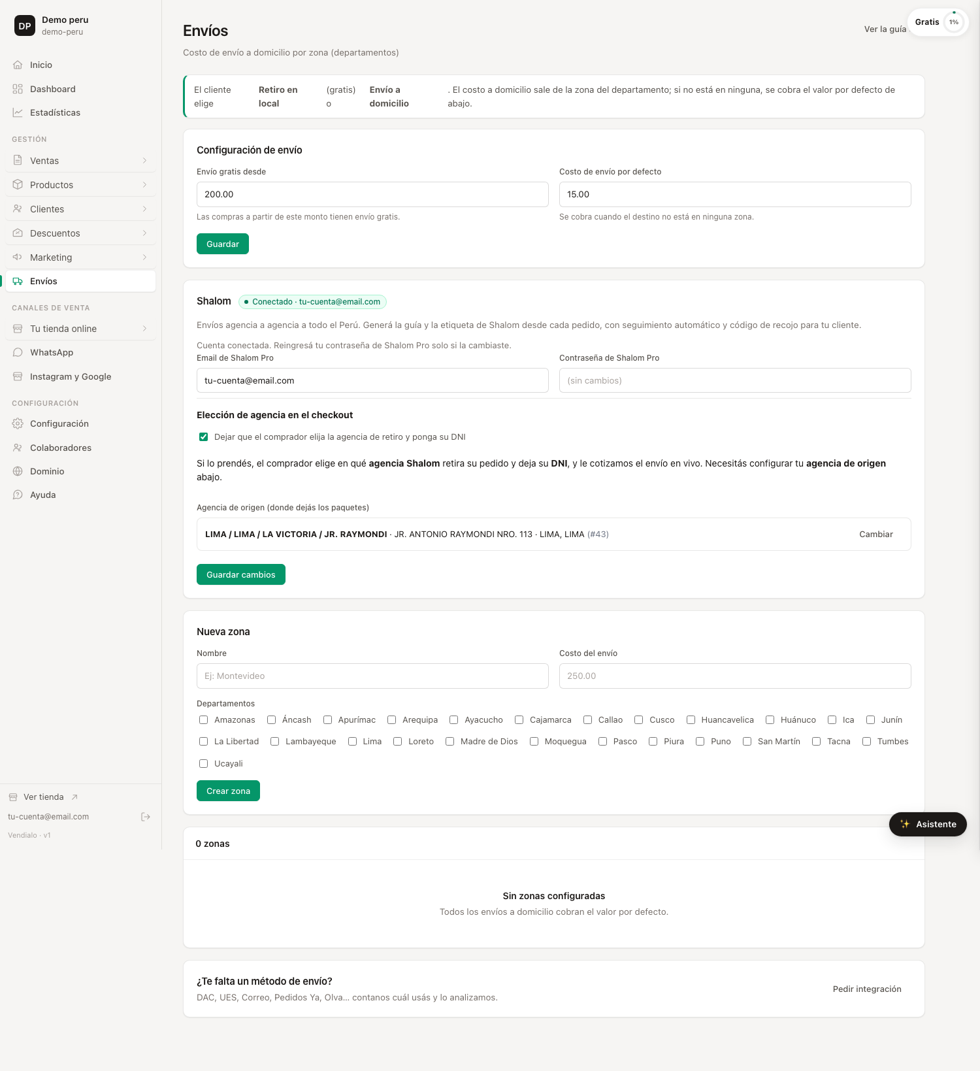Screen dimensions: 980x1071
Task: Click the Guardar cambios button
Action: pos(241,574)
